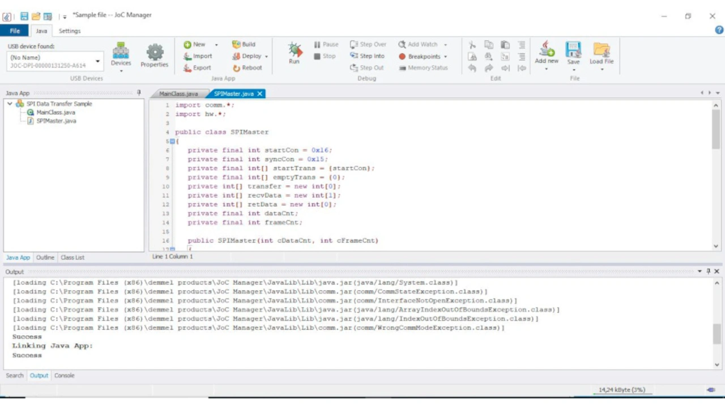The width and height of the screenshot is (725, 408).
Task: Click the Save disk icon
Action: pyautogui.click(x=573, y=50)
